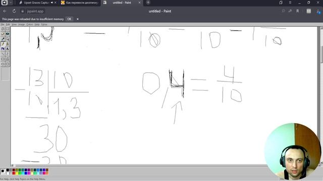Select the black color swatch
323x181 pixels.
pyautogui.click(x=8, y=170)
